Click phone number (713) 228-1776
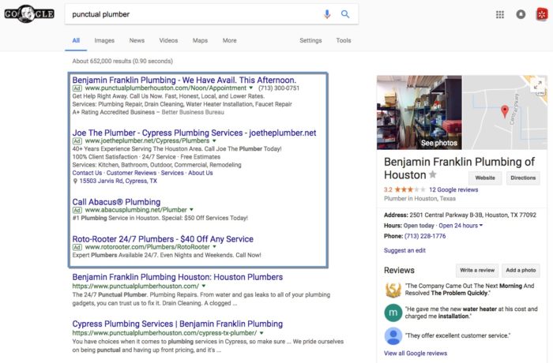This screenshot has width=553, height=363. [425, 236]
